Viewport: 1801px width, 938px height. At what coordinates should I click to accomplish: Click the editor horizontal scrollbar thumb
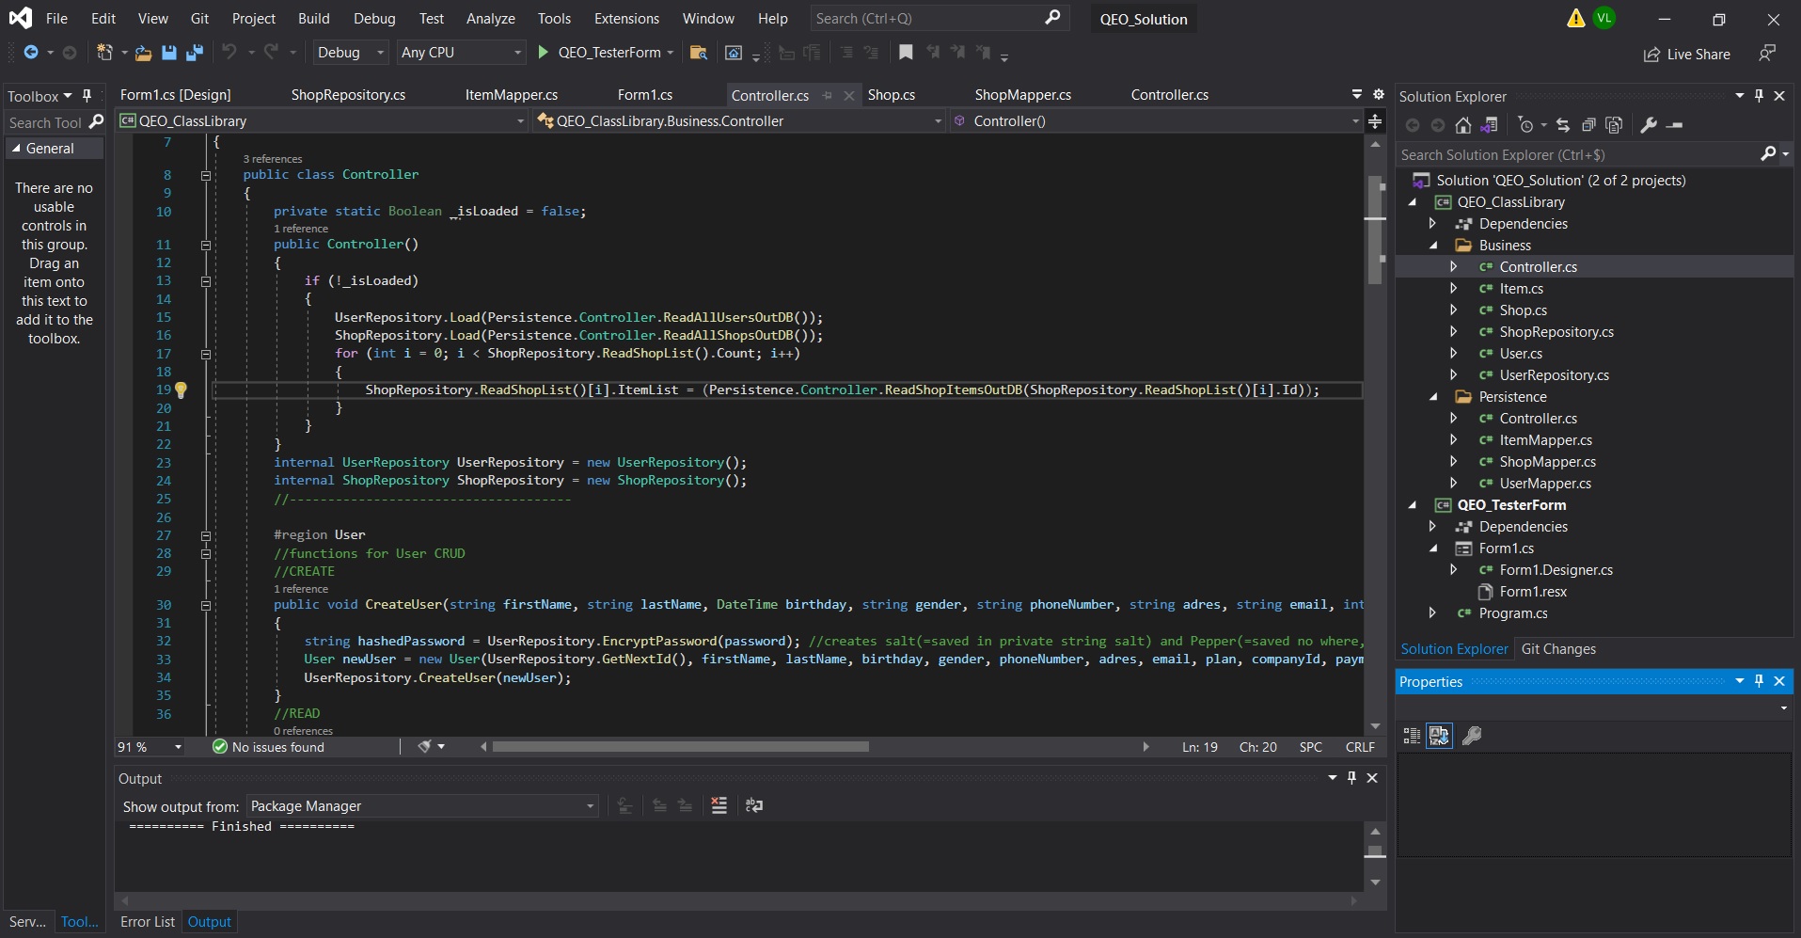tap(681, 747)
